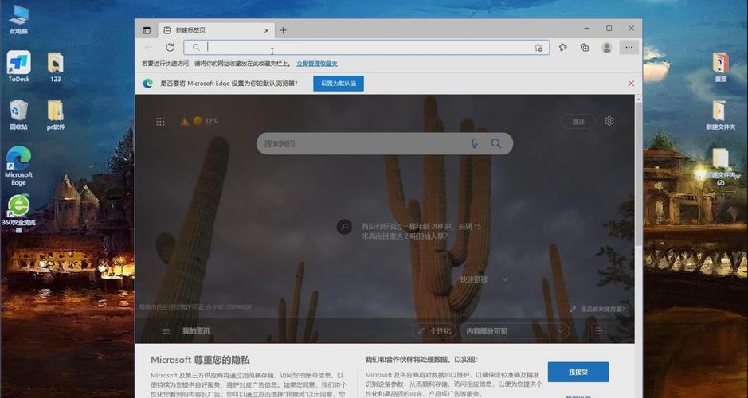
Task: Click the 个性化 button
Action: coord(433,331)
